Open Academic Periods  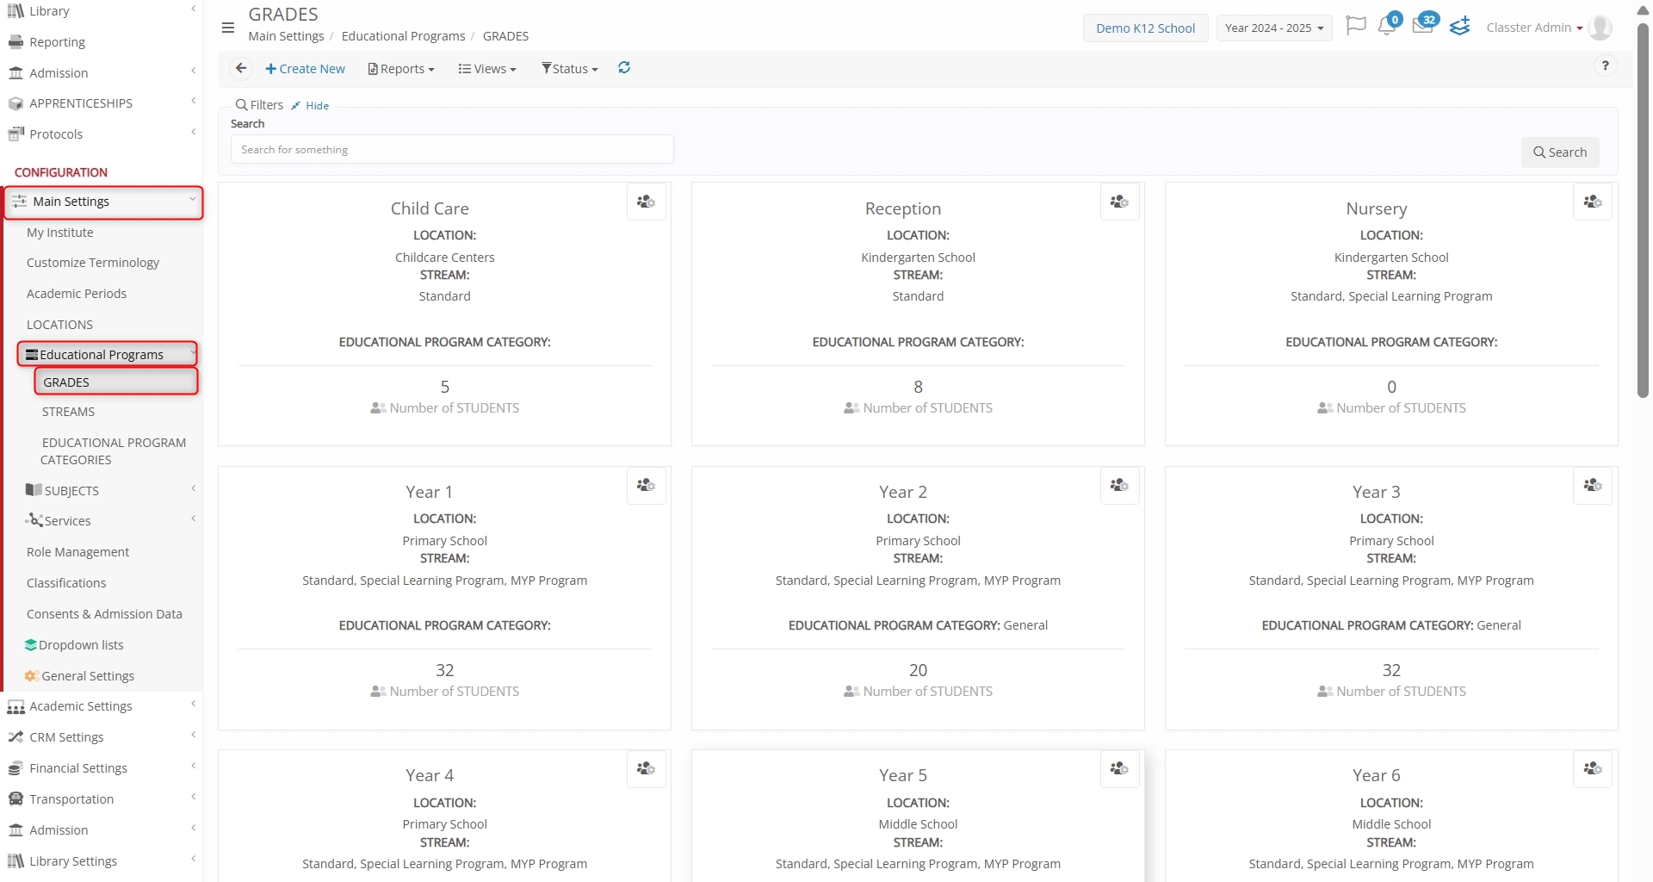pyautogui.click(x=76, y=294)
